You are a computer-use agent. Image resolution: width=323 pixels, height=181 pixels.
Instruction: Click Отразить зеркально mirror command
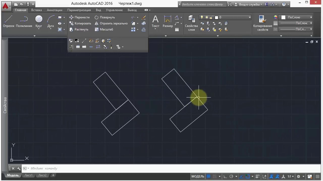111,23
